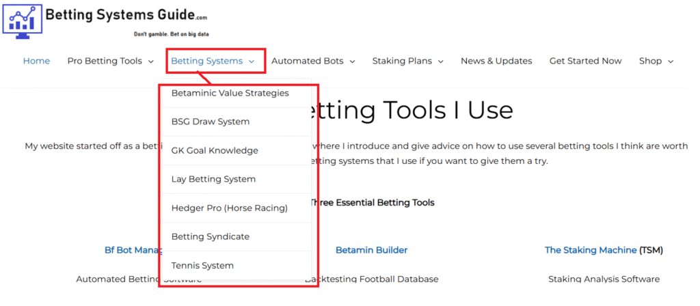Choose Betting Syndicate from the submenu
Image resolution: width=700 pixels, height=306 pixels.
coord(211,236)
